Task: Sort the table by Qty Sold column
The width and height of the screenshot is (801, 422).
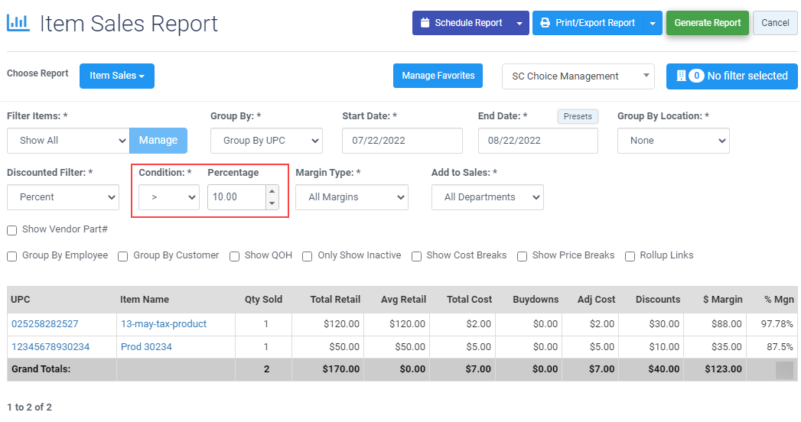Action: click(262, 300)
